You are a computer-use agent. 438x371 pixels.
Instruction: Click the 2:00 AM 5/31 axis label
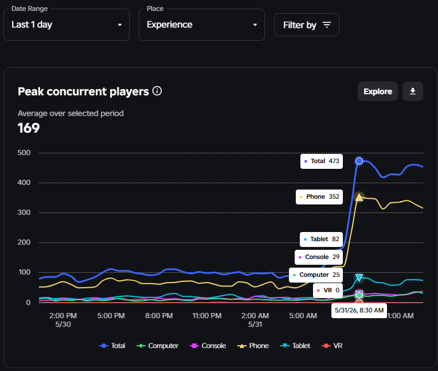click(x=255, y=320)
